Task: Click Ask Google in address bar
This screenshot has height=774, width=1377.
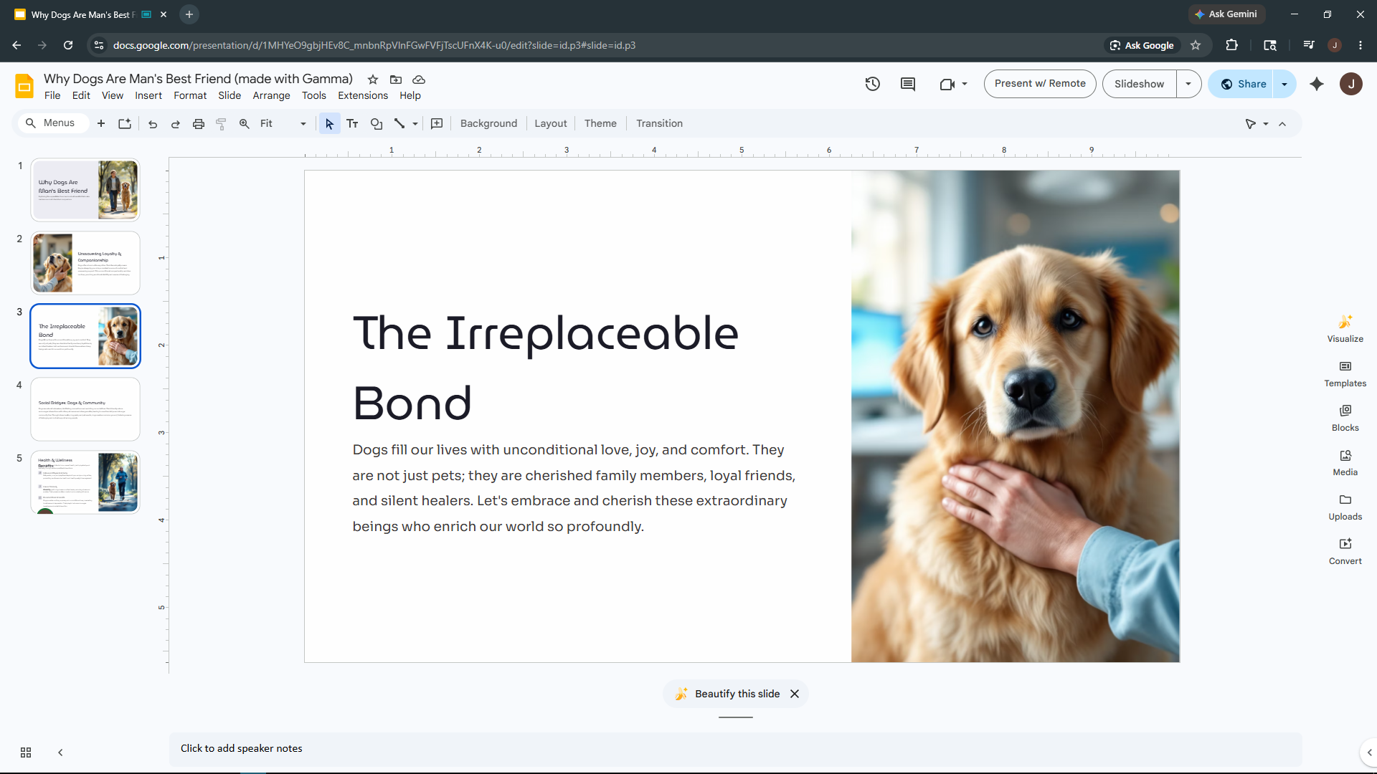Action: (x=1142, y=45)
